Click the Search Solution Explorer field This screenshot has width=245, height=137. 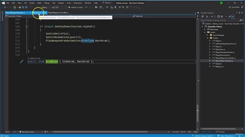point(220,20)
